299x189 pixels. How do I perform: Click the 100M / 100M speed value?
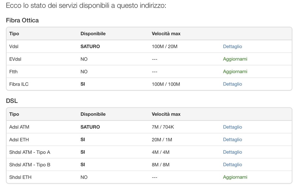(x=166, y=84)
